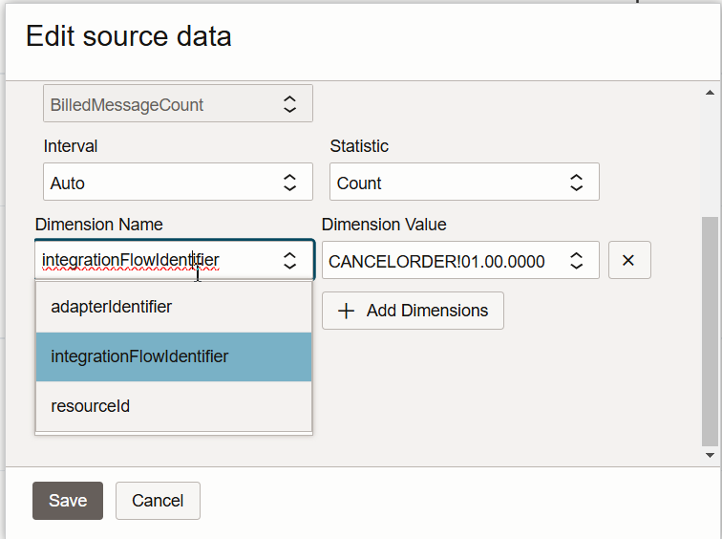Expand the BilledMessageCount metric dropdown
Viewport: 722px width, 539px height.
[289, 105]
